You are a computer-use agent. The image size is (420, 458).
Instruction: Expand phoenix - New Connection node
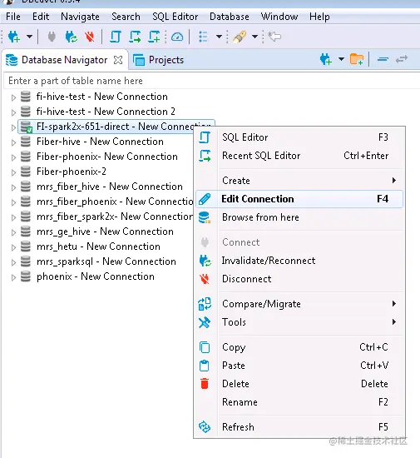point(13,277)
